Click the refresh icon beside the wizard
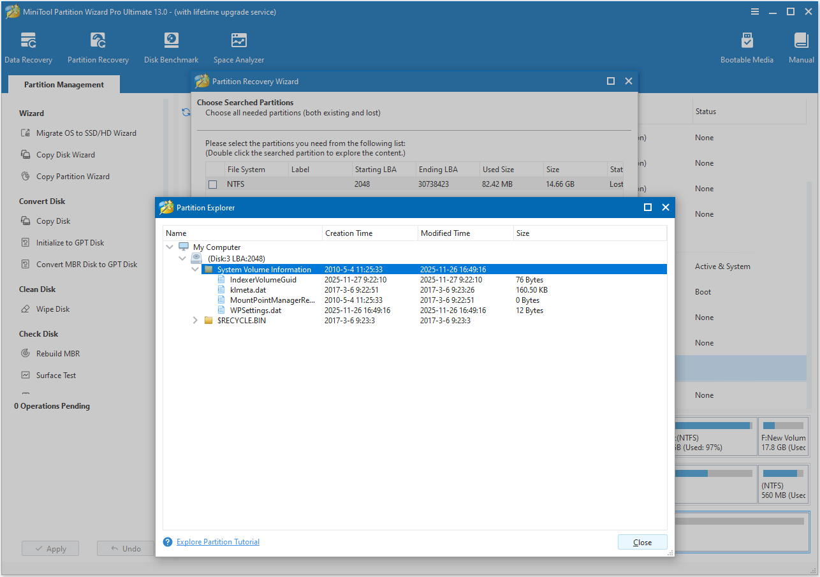This screenshot has height=577, width=820. [186, 112]
